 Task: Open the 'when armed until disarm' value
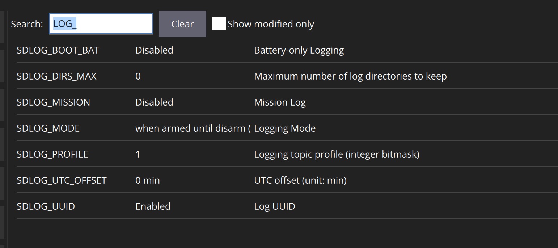[x=193, y=128]
